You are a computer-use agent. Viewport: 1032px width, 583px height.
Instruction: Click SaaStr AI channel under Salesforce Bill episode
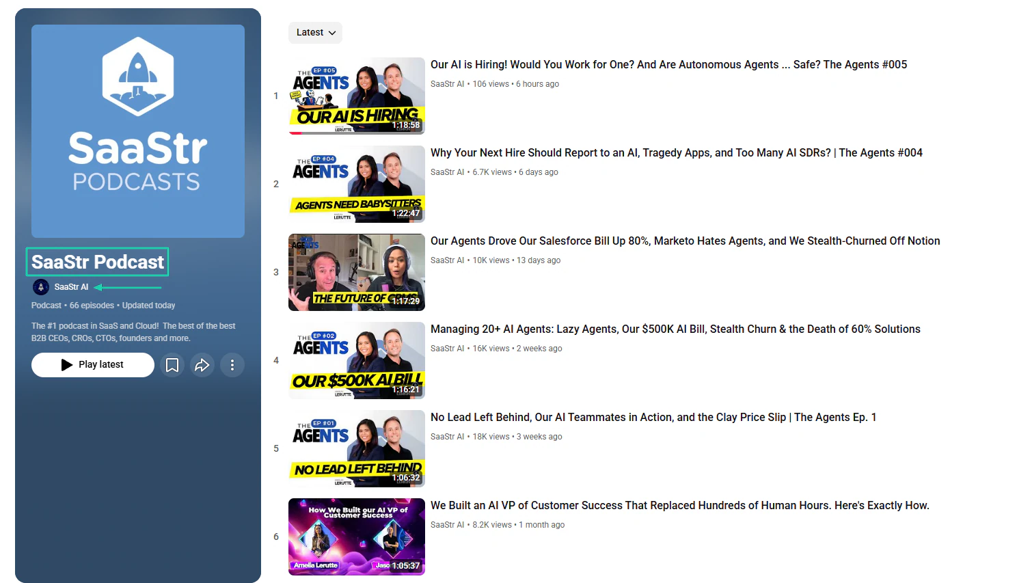coord(447,260)
